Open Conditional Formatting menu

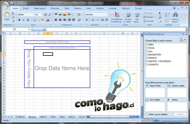(x=117, y=17)
